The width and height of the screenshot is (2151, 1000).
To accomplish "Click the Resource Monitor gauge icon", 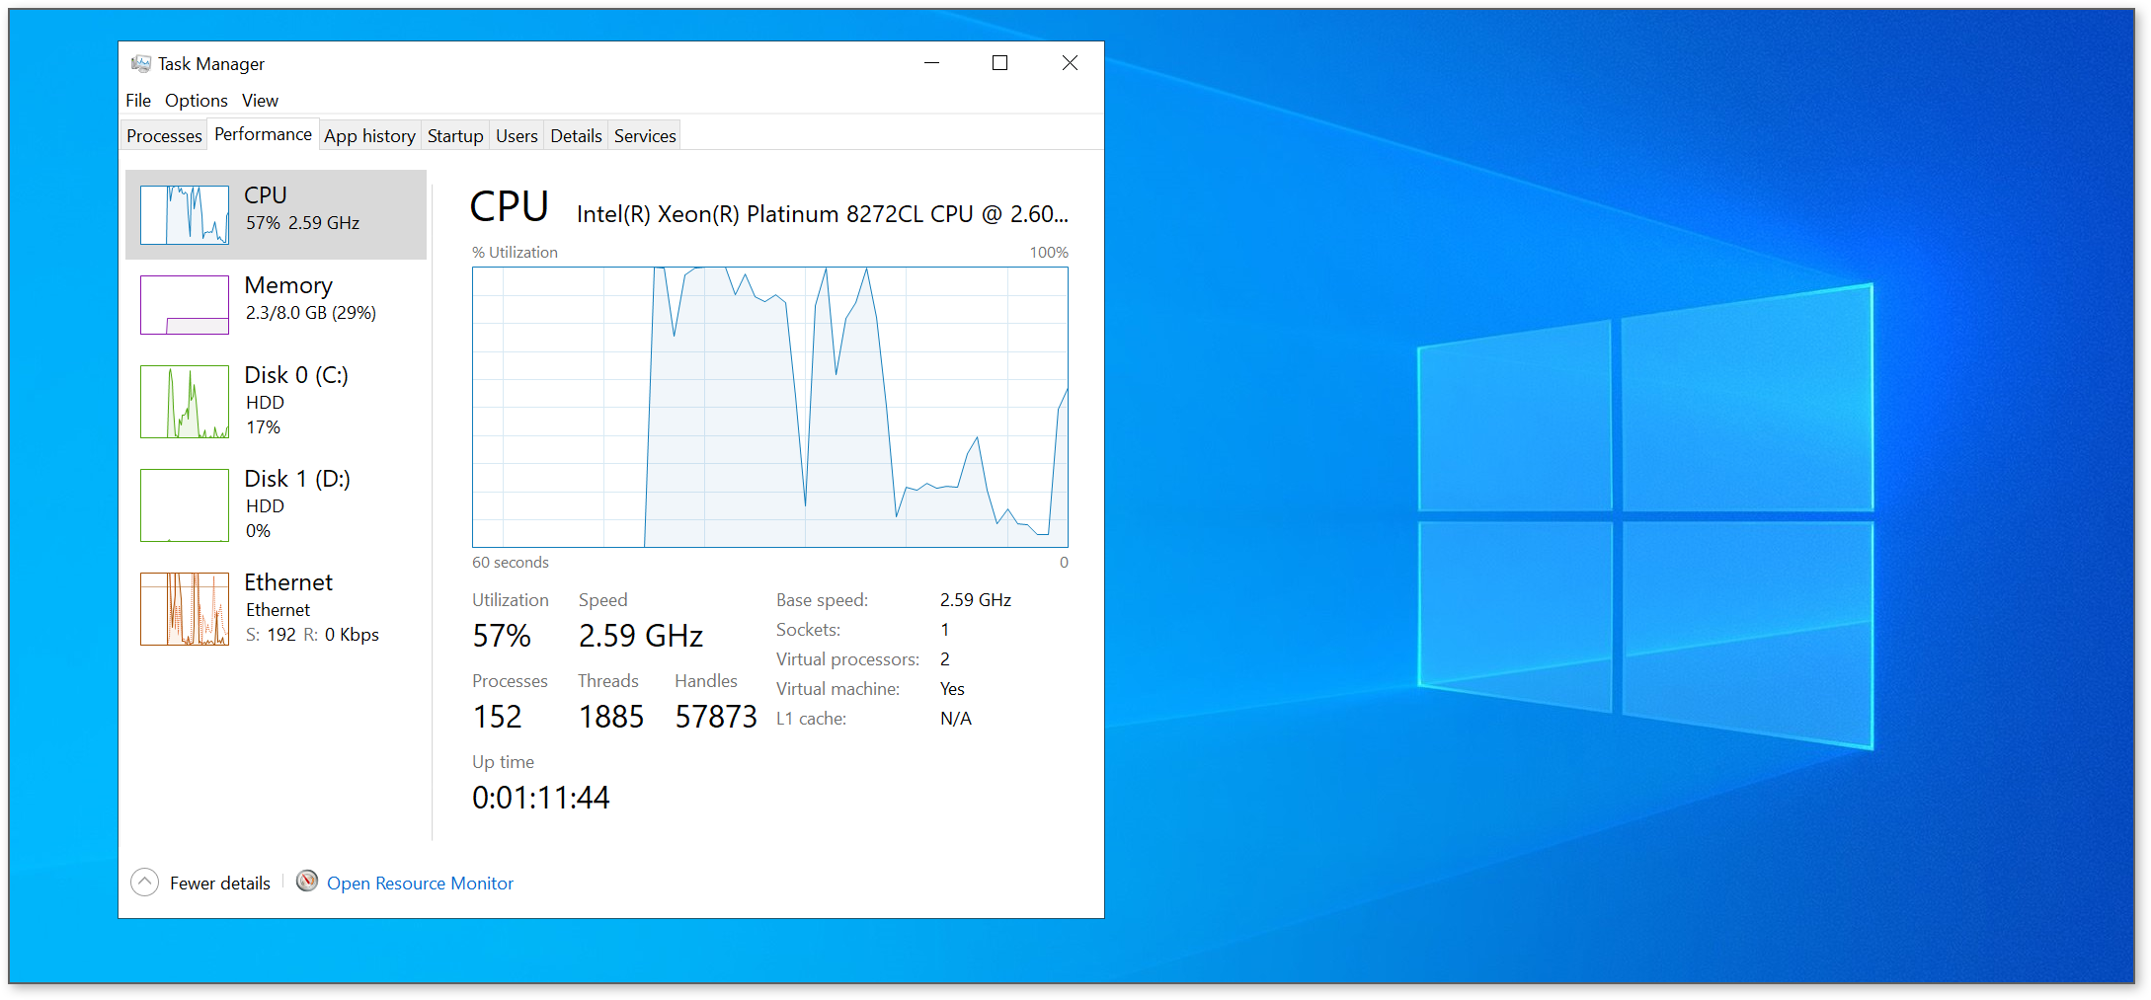I will coord(307,881).
